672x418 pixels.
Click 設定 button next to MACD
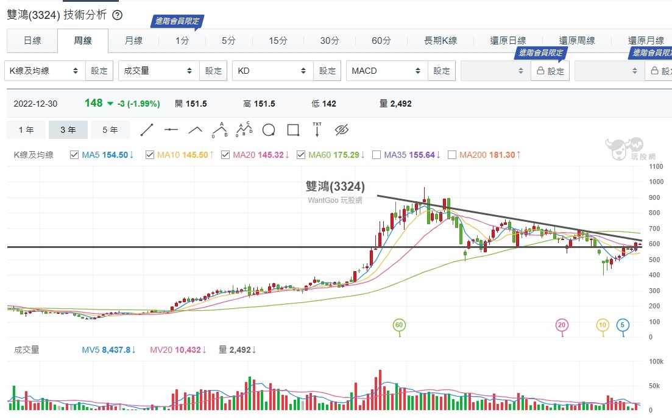[442, 71]
